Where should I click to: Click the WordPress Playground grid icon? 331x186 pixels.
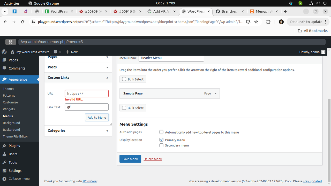(x=11, y=42)
